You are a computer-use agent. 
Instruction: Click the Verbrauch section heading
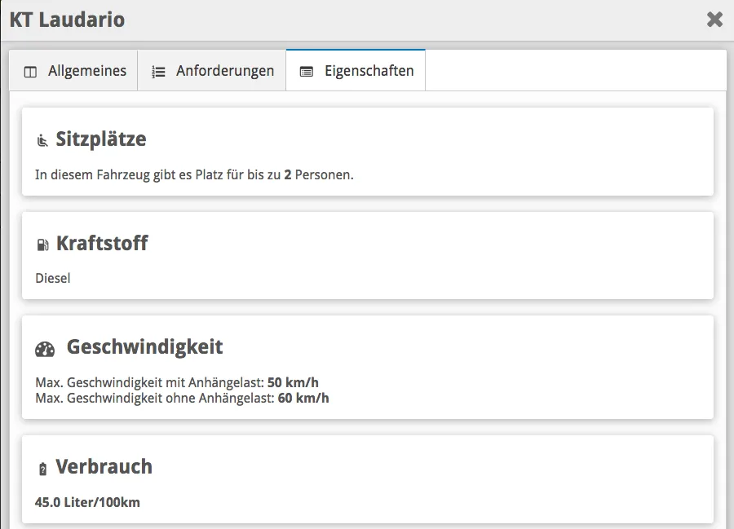click(x=104, y=467)
